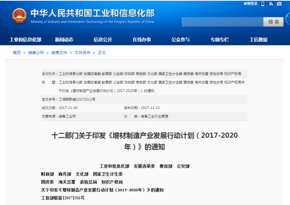
Task: Click 工信数据 in the navigation bar
Action: [258, 40]
